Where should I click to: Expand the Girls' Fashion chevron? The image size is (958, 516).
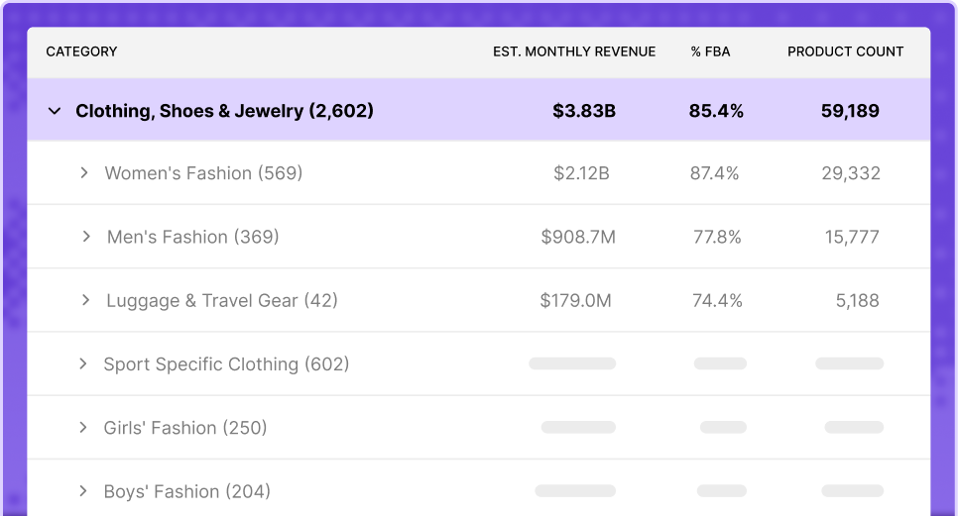(x=83, y=428)
